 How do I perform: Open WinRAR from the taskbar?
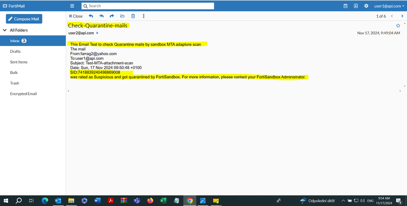click(124, 201)
